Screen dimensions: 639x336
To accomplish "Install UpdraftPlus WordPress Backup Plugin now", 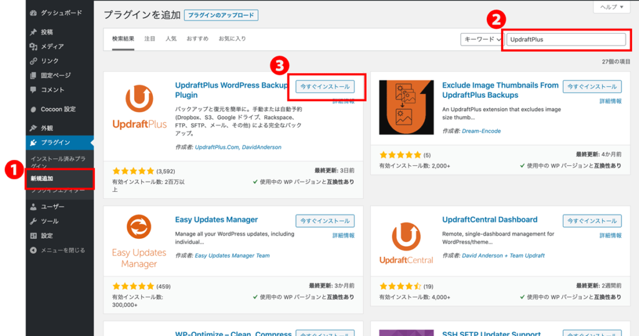I will click(324, 87).
